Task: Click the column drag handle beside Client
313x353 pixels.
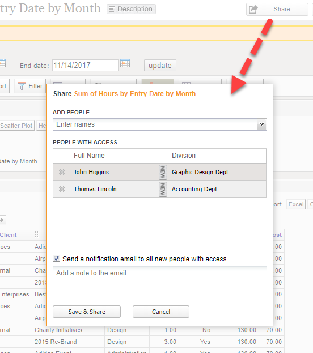Action: point(36,234)
